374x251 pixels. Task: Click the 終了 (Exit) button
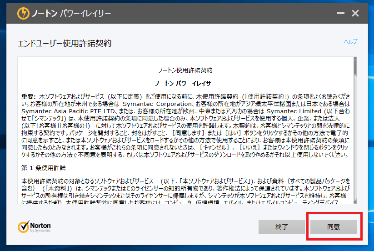tap(281, 226)
